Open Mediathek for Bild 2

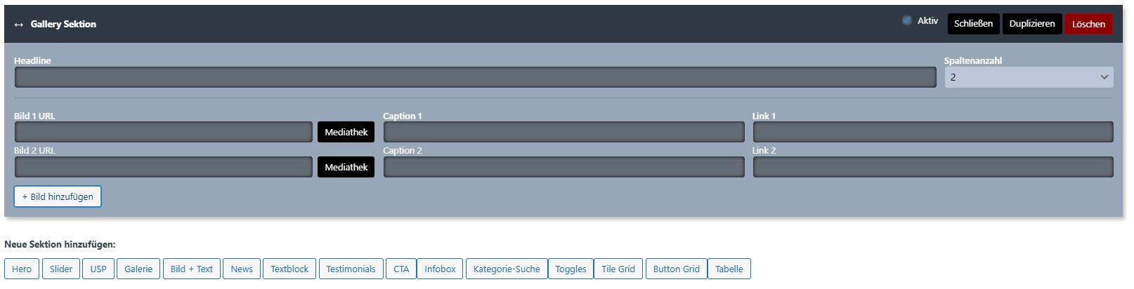point(346,168)
